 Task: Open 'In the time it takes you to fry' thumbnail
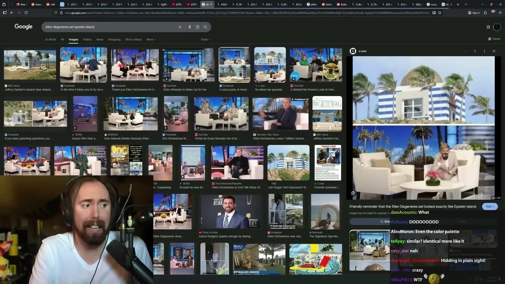point(83,65)
